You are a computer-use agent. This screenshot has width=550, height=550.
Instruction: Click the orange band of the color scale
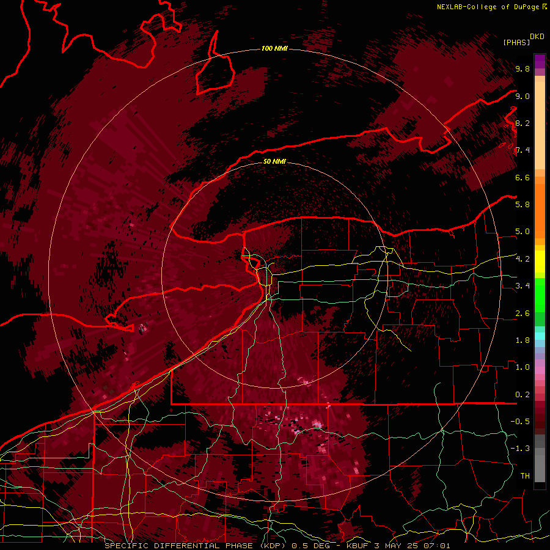[x=540, y=211]
